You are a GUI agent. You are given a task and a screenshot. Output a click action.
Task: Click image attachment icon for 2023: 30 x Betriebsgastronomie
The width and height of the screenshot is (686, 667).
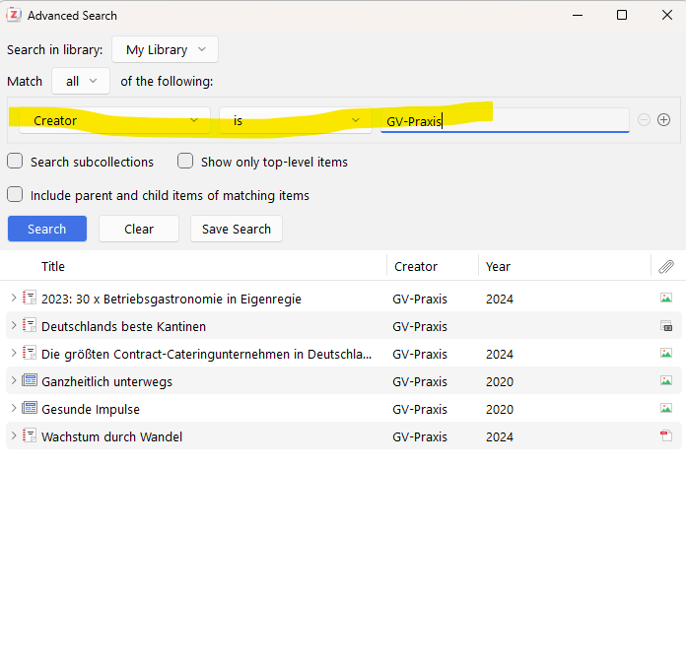666,299
